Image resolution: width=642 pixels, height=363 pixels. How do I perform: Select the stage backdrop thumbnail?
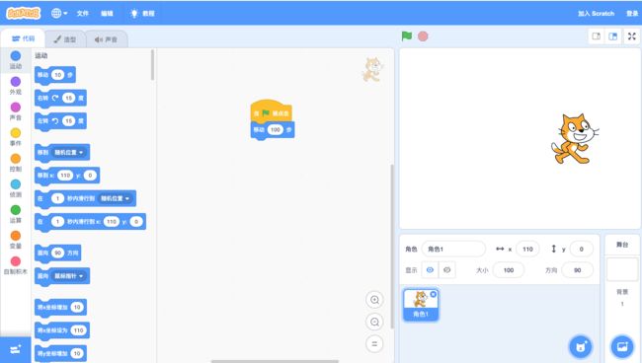[622, 269]
